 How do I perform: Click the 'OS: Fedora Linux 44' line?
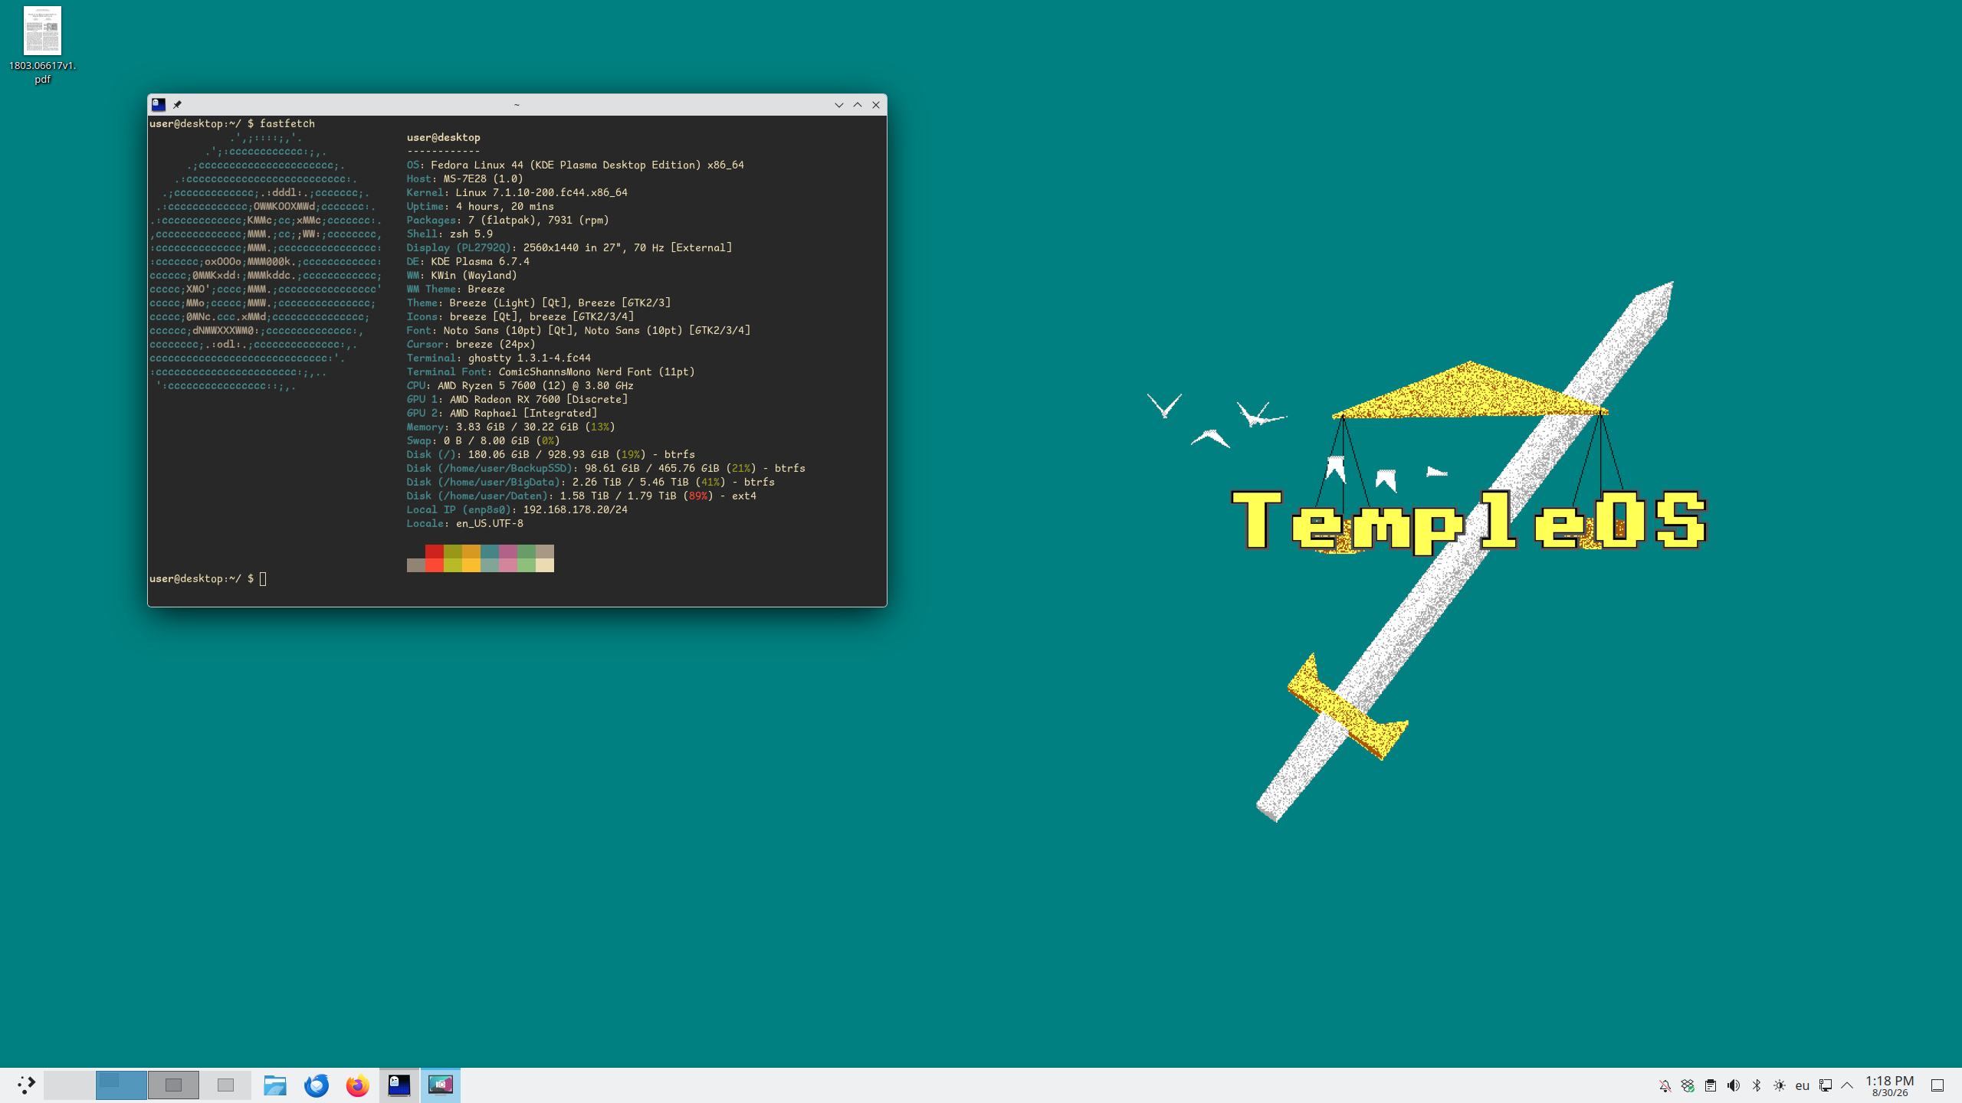pyautogui.click(x=576, y=165)
